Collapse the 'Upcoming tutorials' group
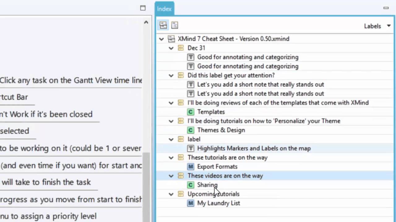This screenshot has height=222, width=396. tap(171, 194)
